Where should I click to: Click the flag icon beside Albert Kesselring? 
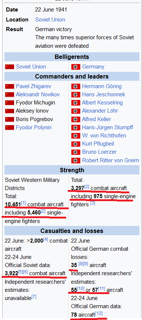[x=75, y=103]
